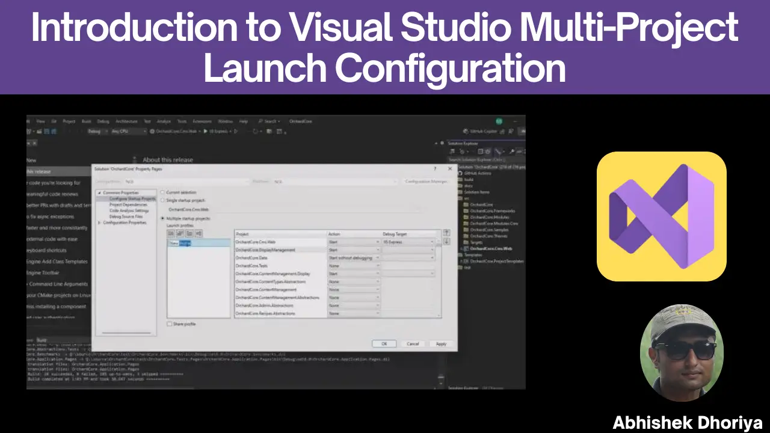Click the green Start play icon in the toolbar
This screenshot has width=770, height=433.
tap(205, 131)
